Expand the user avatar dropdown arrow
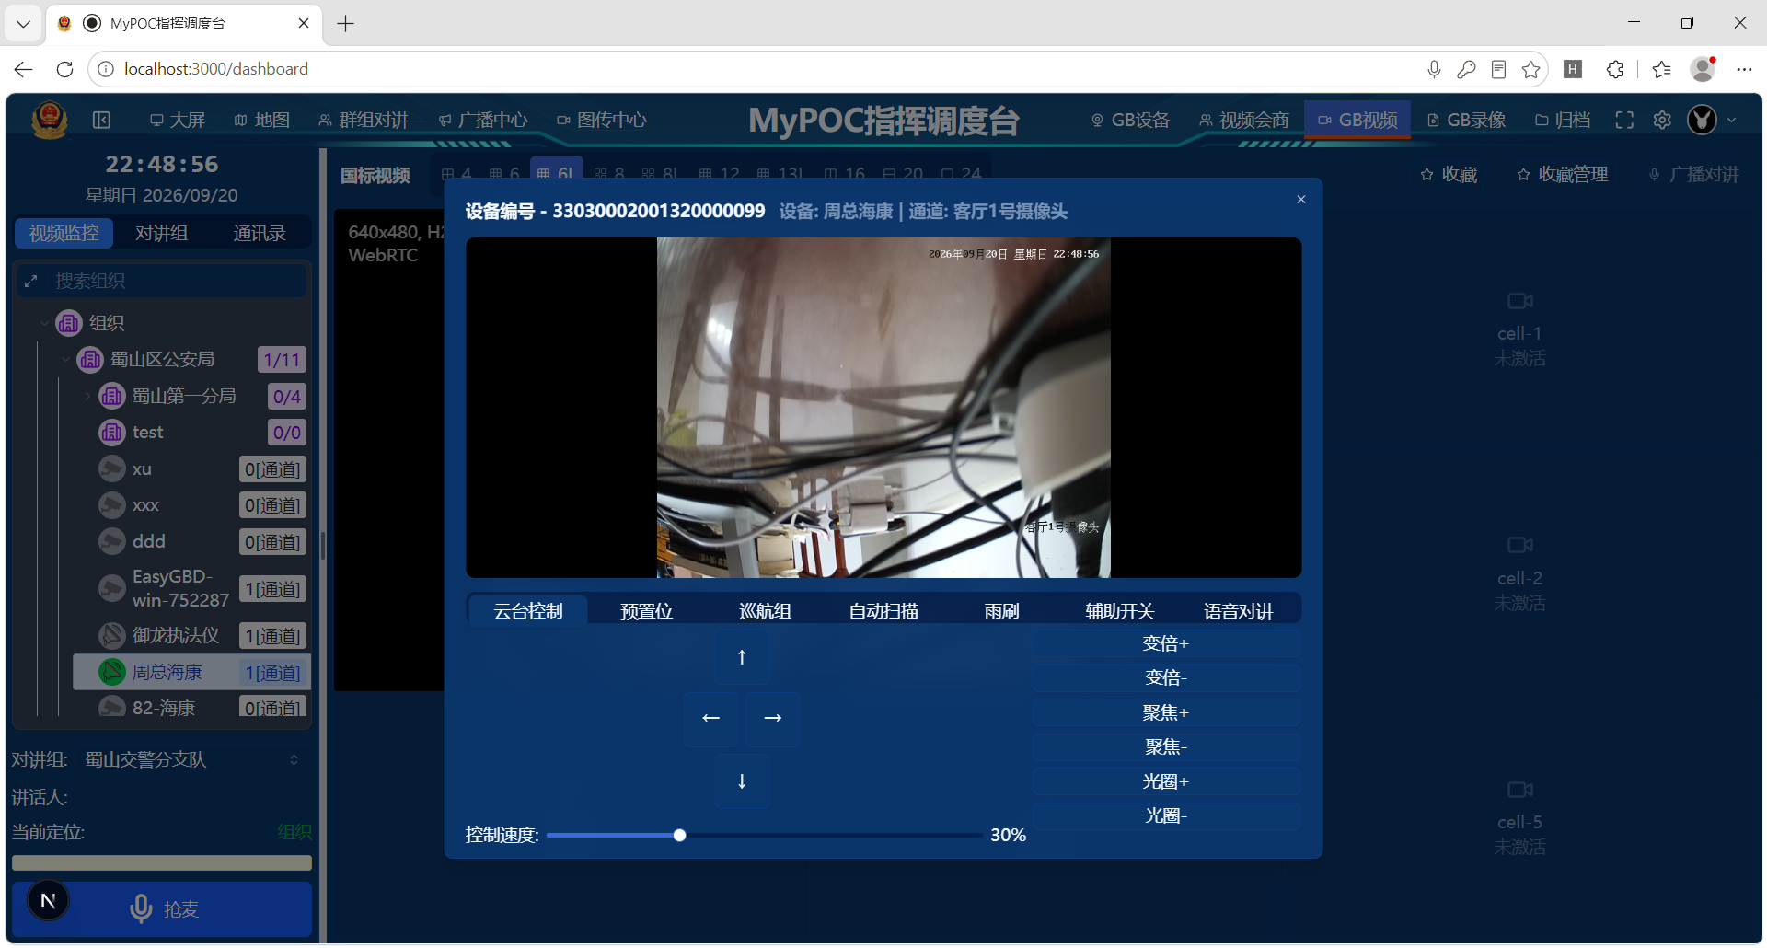The image size is (1767, 948). pos(1732,120)
